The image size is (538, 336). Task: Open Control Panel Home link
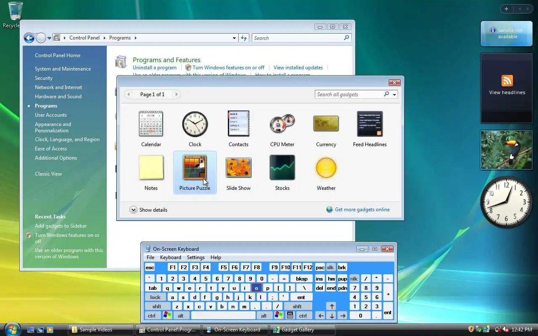tap(58, 55)
